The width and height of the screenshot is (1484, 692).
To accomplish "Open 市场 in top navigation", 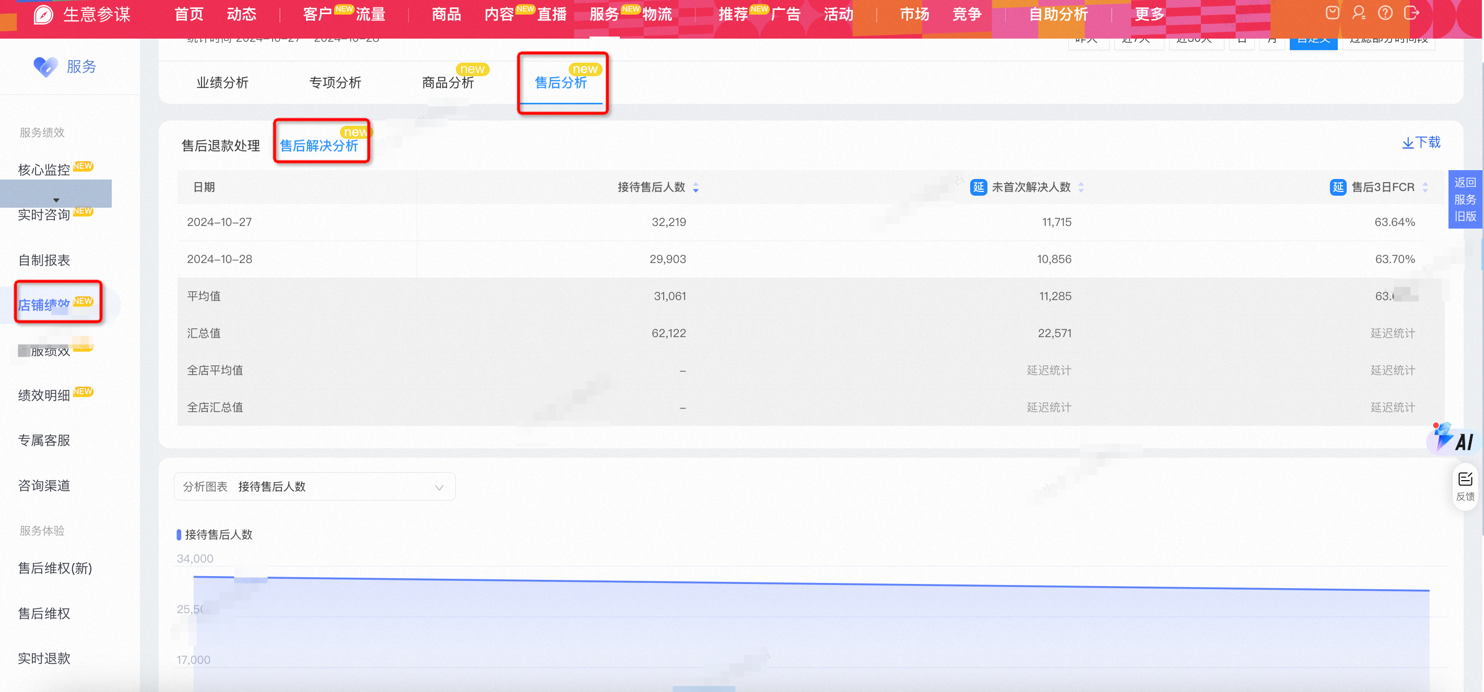I will pyautogui.click(x=914, y=15).
